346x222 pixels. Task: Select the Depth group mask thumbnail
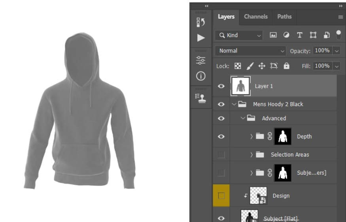coord(283,136)
